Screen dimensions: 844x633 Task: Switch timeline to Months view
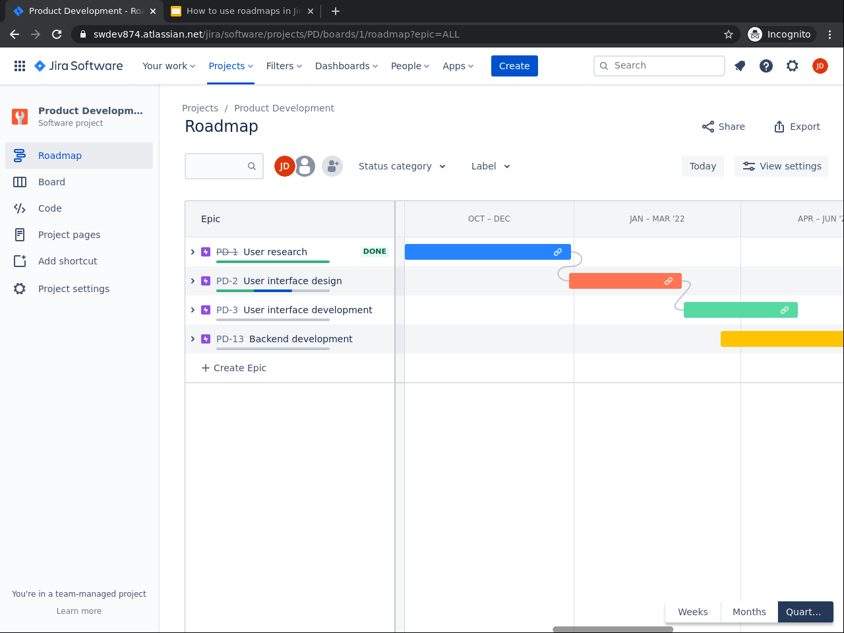749,612
